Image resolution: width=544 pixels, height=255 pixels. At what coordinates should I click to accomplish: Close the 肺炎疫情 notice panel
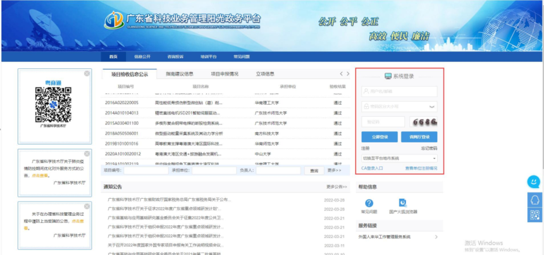(87, 153)
